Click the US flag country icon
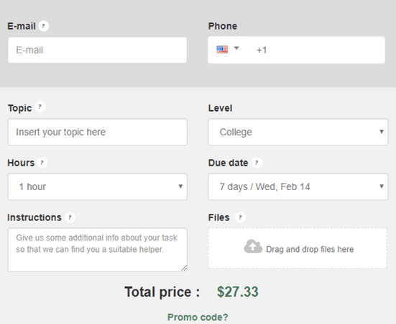Viewport: 396px width, 324px height. tap(222, 50)
